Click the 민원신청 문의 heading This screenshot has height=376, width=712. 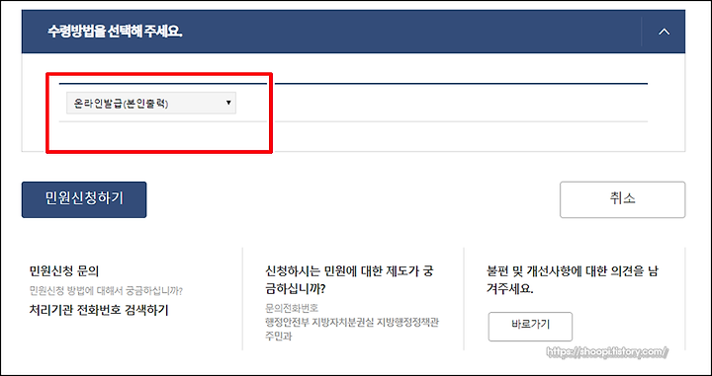click(63, 271)
